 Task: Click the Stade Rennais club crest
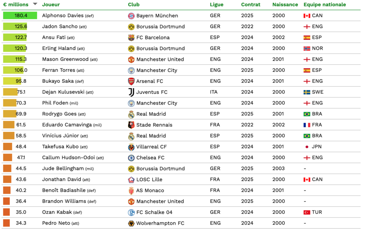pyautogui.click(x=131, y=125)
